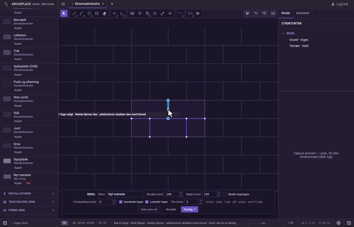The width and height of the screenshot is (354, 227).
Task: Click the undo arrow icon
Action: click(256, 13)
